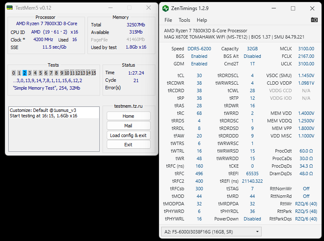This screenshot has width=324, height=241.
Task: Close the TestMem5 window
Action: click(x=149, y=8)
